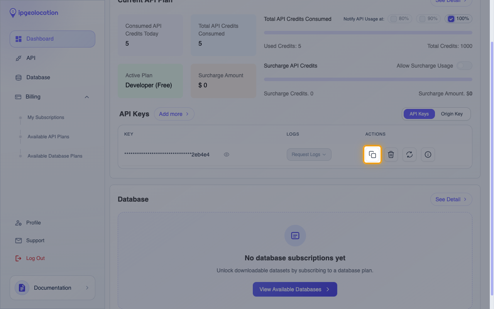Add more API keys
This screenshot has height=309, width=494.
click(174, 114)
